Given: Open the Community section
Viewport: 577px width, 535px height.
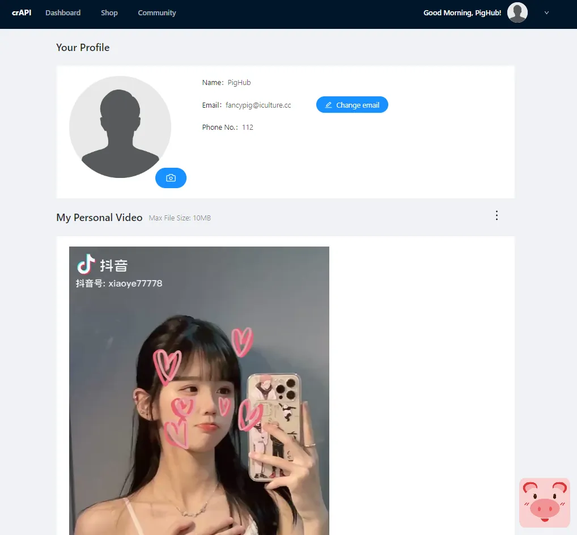Looking at the screenshot, I should (x=157, y=13).
